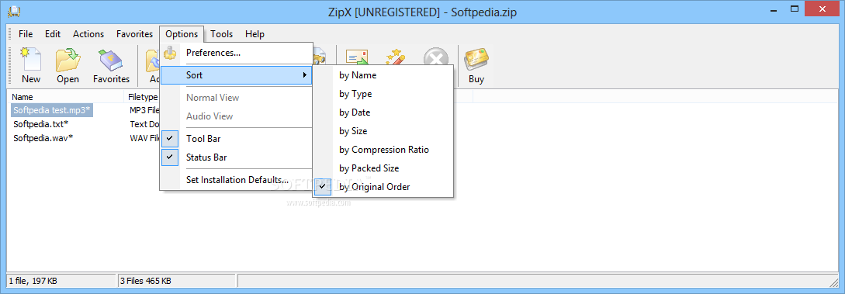Viewport: 845px width, 294px height.
Task: Open the Tools menu
Action: pos(221,34)
